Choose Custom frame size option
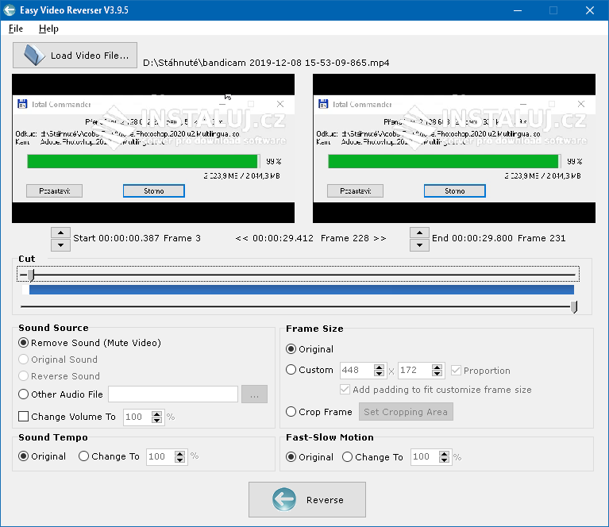 (291, 370)
